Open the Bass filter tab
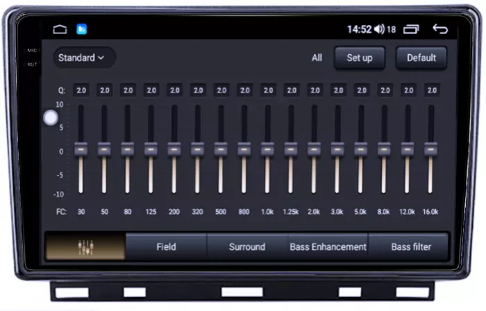Image resolution: width=486 pixels, height=311 pixels. (x=411, y=247)
